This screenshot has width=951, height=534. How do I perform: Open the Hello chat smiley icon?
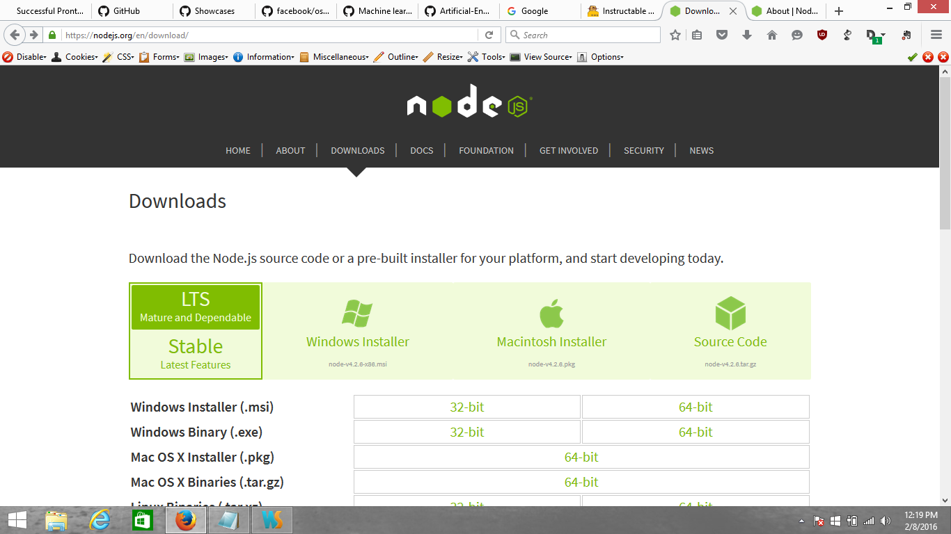click(797, 35)
